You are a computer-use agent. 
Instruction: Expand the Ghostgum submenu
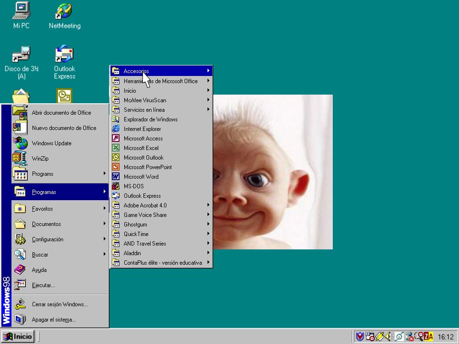(x=161, y=225)
